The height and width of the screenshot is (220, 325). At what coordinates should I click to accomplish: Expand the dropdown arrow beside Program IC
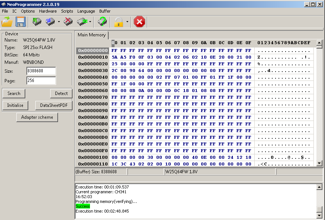coord(59,22)
